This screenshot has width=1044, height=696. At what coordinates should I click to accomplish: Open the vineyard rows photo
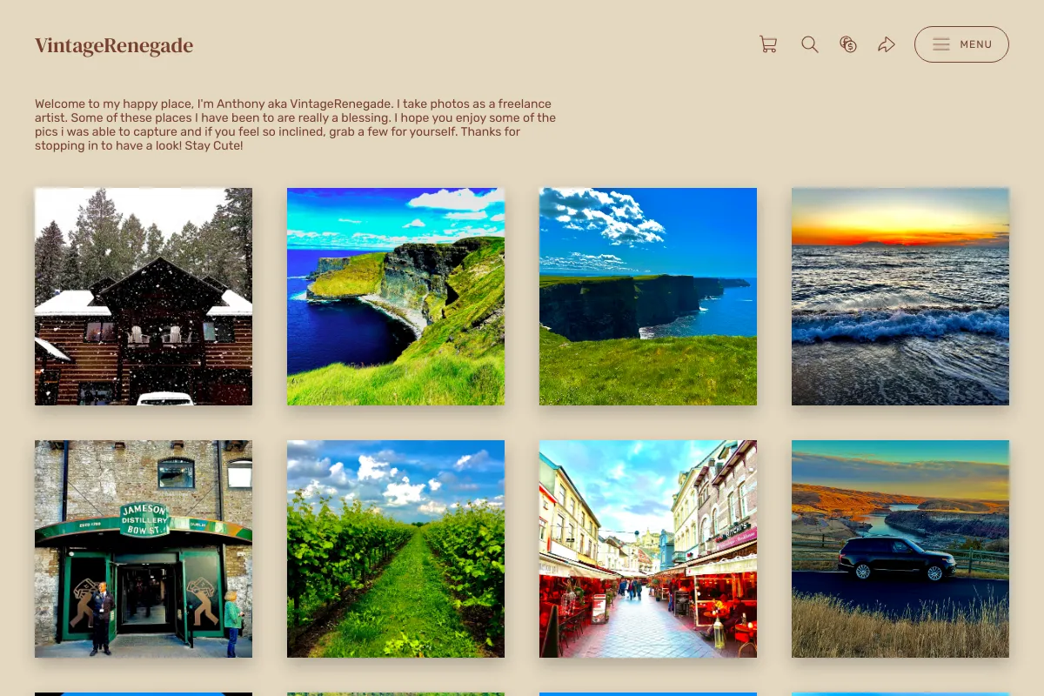pyautogui.click(x=396, y=549)
